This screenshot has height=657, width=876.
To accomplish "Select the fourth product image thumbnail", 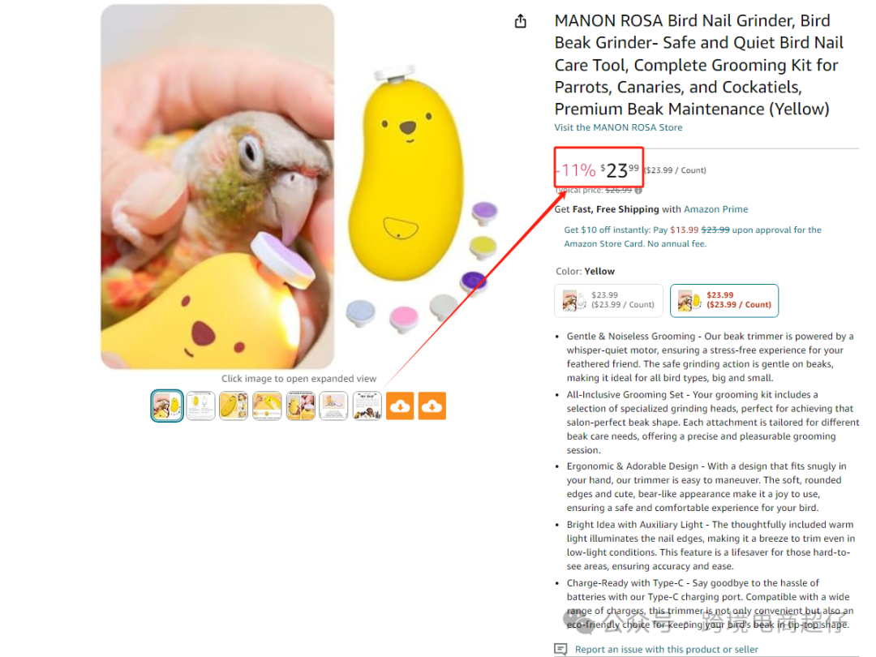I will (267, 406).
